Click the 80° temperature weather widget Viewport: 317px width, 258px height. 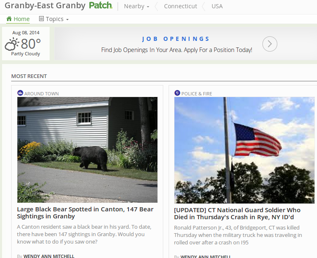pyautogui.click(x=26, y=44)
